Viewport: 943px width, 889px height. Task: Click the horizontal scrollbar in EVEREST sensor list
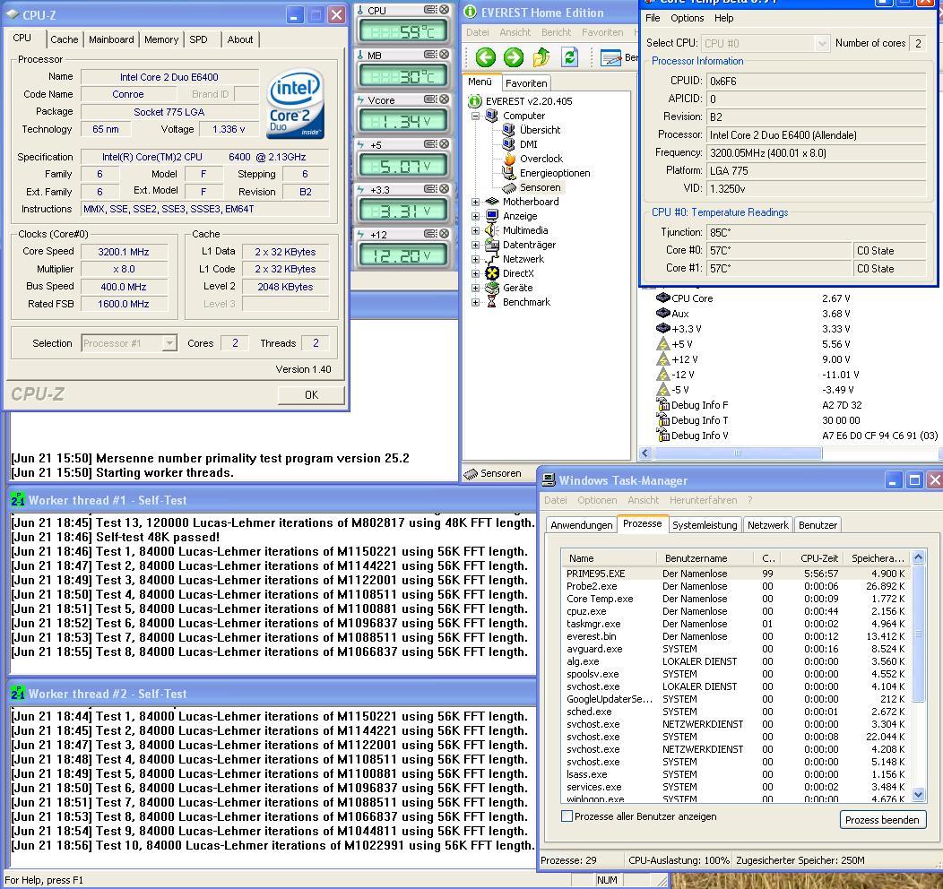pyautogui.click(x=738, y=453)
